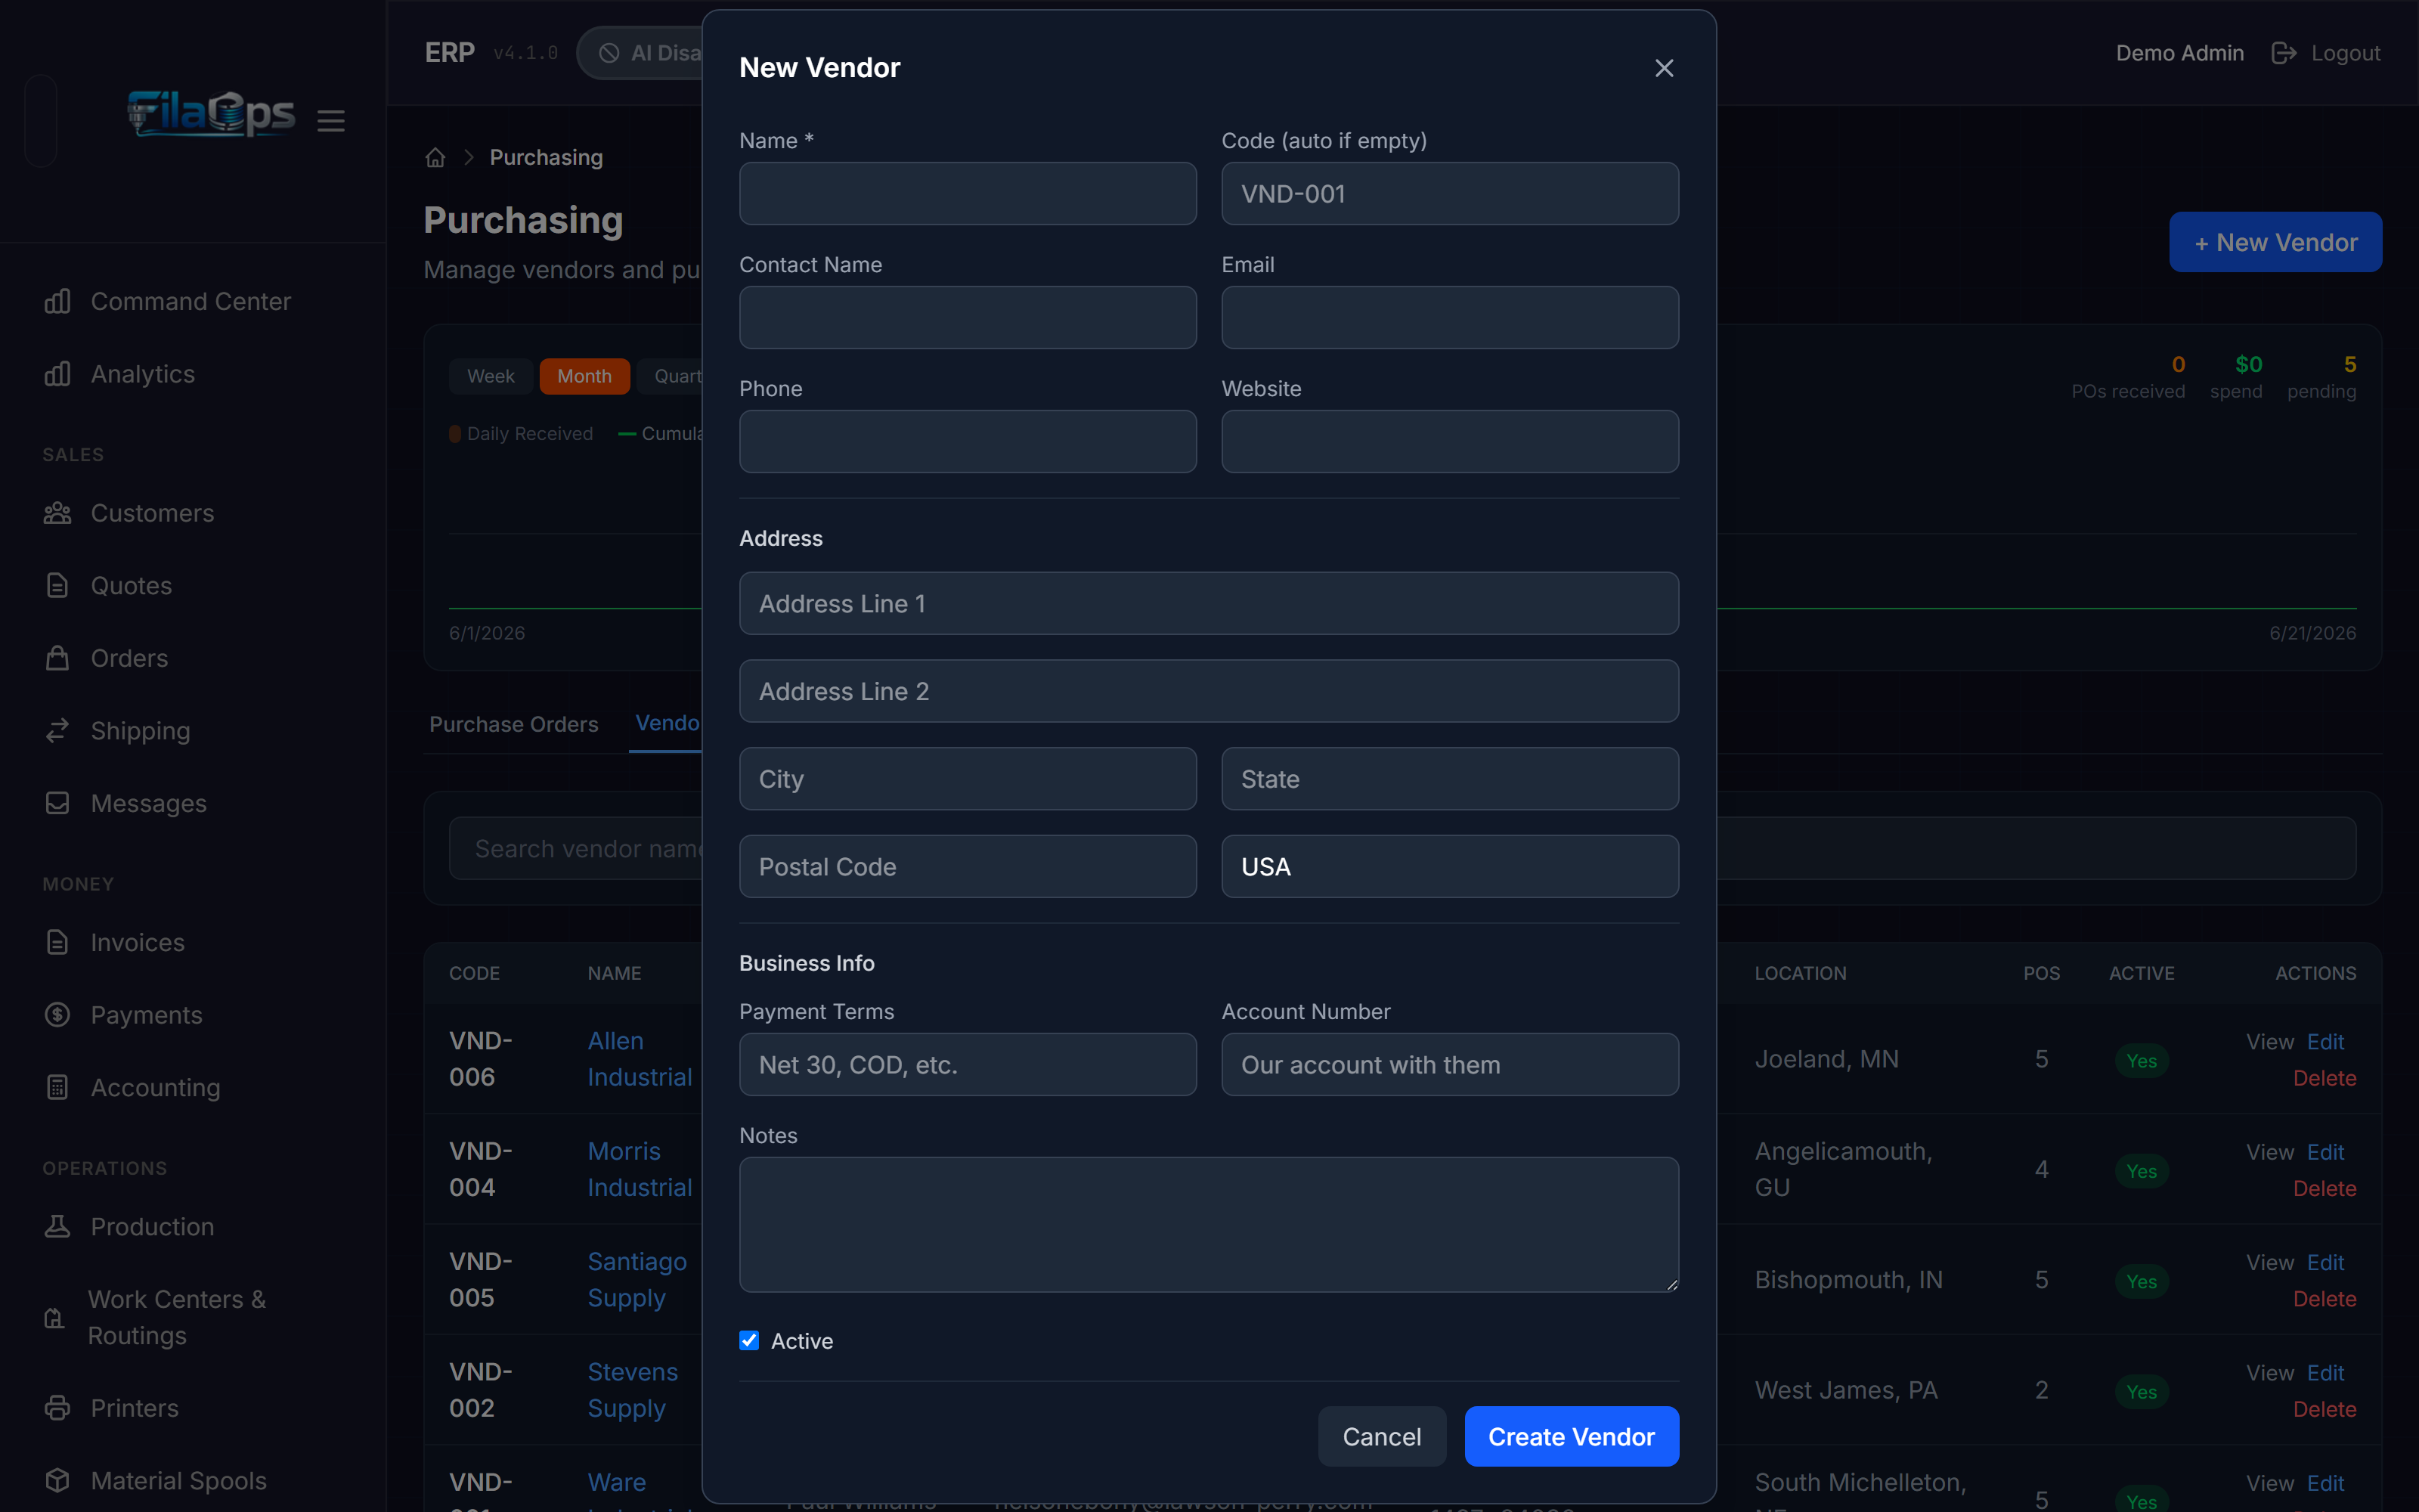Click the Email input field
This screenshot has height=1512, width=2419.
[1449, 317]
